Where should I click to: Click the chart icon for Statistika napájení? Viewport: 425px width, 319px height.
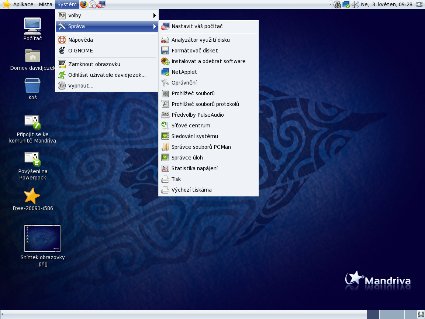click(165, 168)
